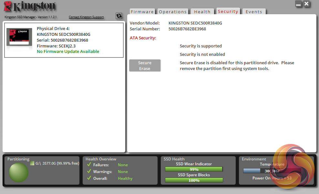Click the Failures green checkmark icon

point(89,164)
